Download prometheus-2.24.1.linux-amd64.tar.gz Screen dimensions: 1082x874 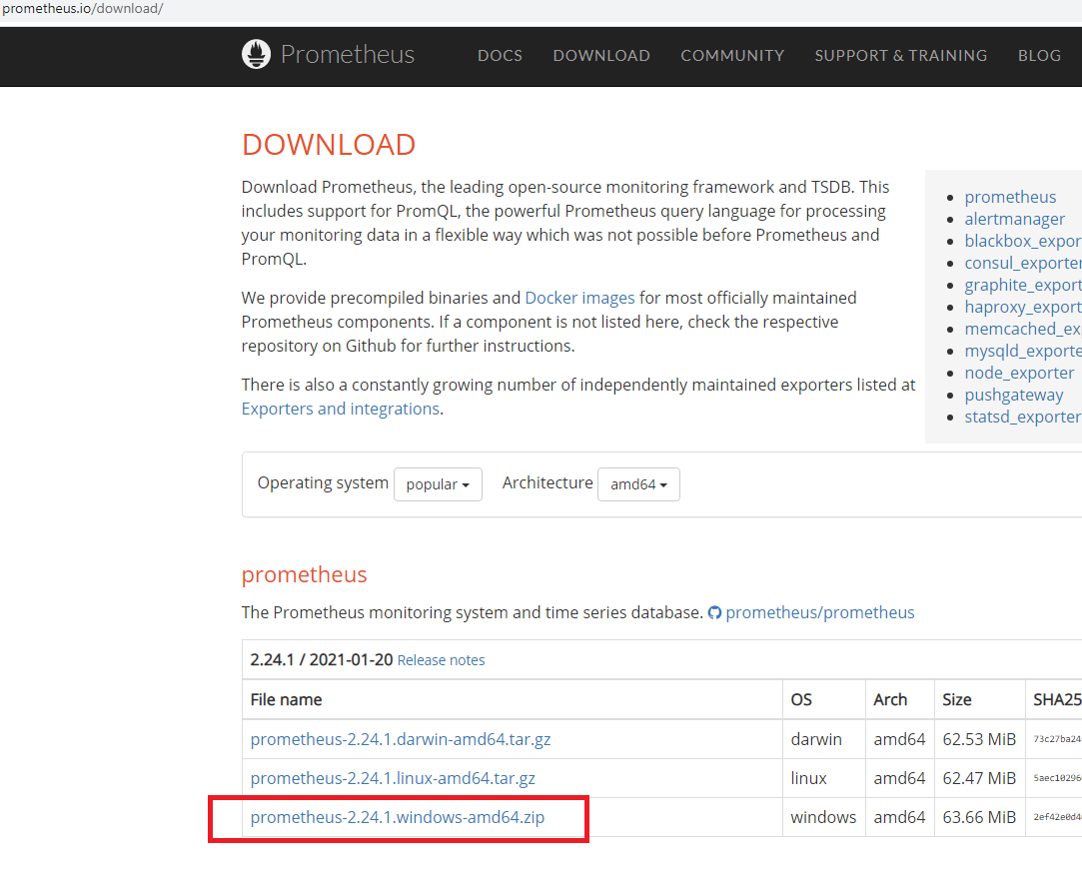pos(393,778)
